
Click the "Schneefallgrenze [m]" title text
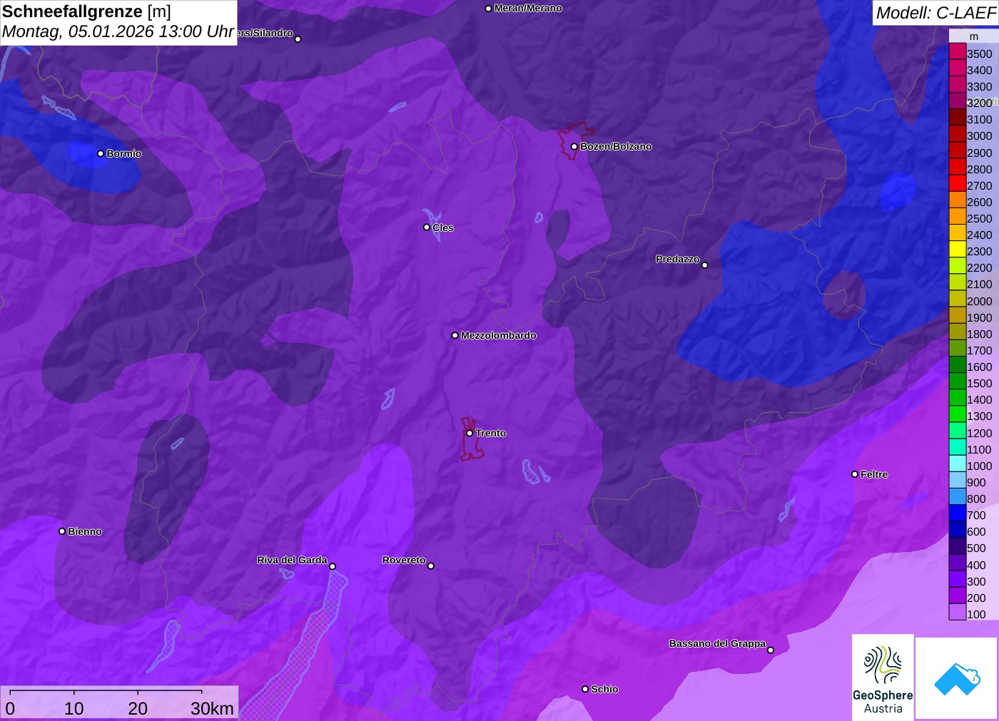86,11
